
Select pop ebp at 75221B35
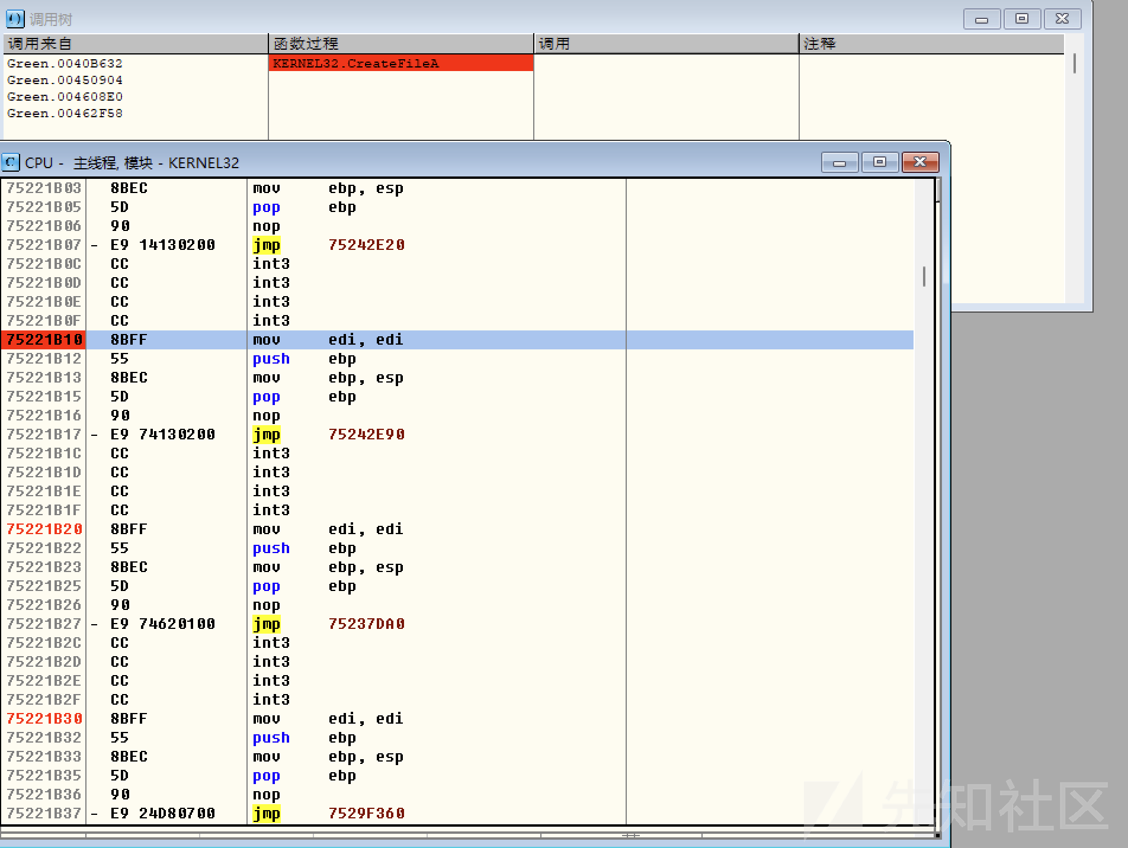(305, 775)
